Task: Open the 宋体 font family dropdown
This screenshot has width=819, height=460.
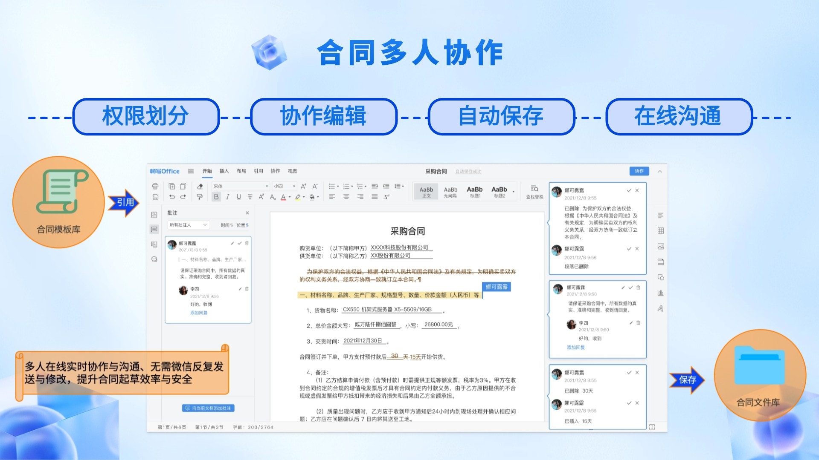Action: [241, 186]
